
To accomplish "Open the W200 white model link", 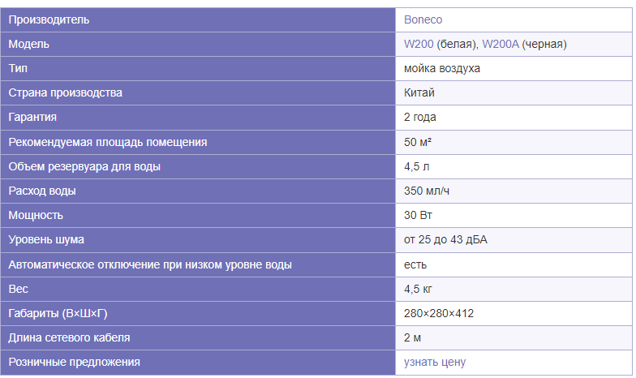I will [419, 44].
